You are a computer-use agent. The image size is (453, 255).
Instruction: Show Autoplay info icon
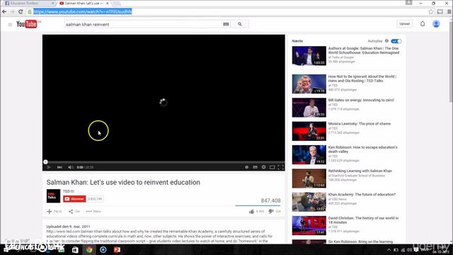pos(386,41)
